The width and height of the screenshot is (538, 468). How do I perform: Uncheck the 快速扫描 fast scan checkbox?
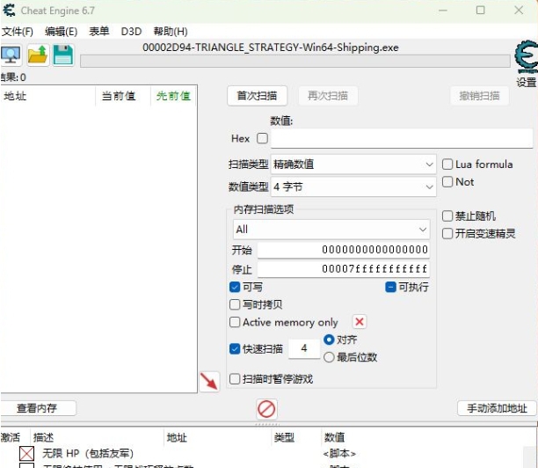pos(235,348)
